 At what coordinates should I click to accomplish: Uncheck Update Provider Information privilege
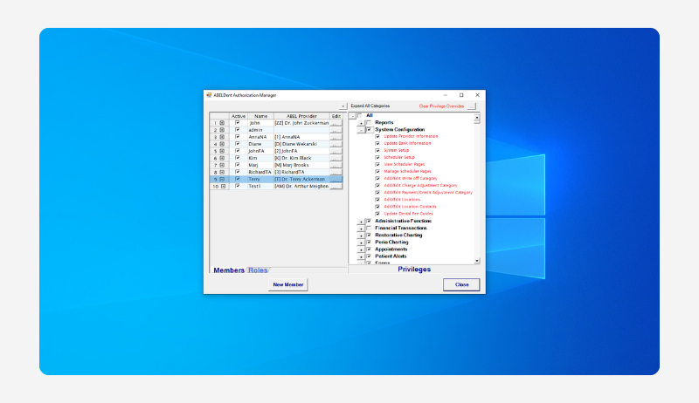pos(377,137)
